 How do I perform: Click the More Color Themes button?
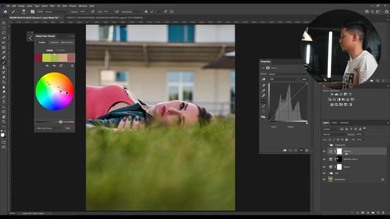coord(44,128)
